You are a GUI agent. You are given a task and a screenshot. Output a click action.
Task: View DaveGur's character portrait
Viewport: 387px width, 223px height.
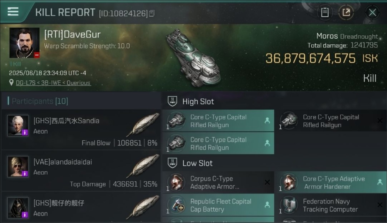24,43
